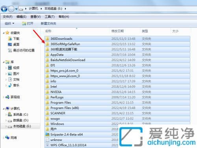
Task: Select the https_www.jd.com_0 folder
Action: click(117, 76)
